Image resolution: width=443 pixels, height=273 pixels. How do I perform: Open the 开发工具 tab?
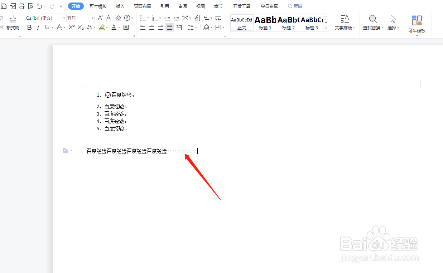click(242, 6)
